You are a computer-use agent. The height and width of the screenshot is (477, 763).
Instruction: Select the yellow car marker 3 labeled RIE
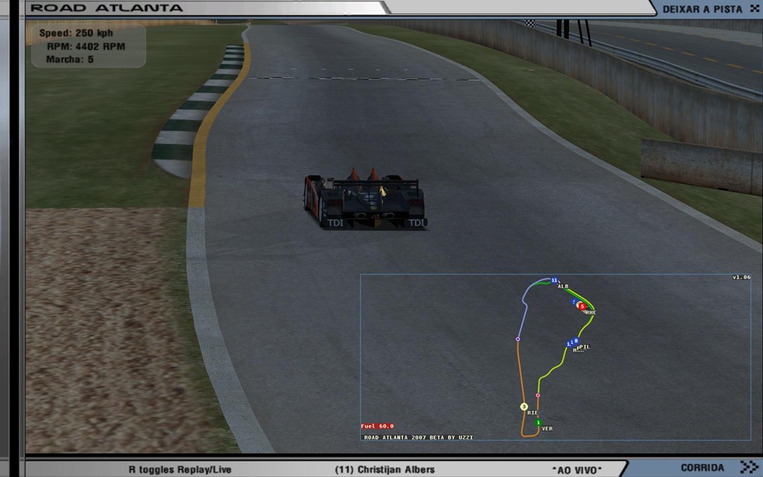click(x=524, y=406)
